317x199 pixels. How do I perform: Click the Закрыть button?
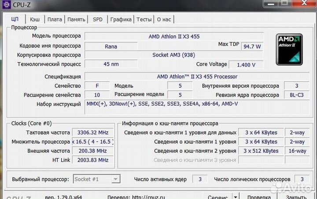point(296,197)
